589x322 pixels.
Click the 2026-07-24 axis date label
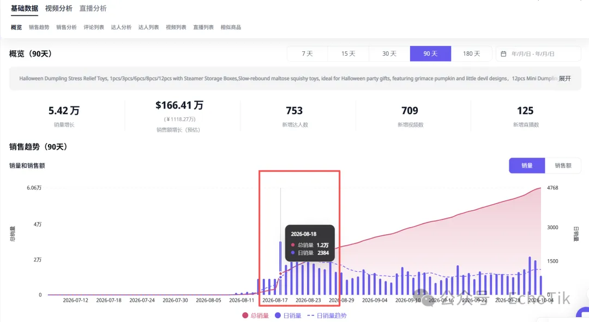pos(142,300)
